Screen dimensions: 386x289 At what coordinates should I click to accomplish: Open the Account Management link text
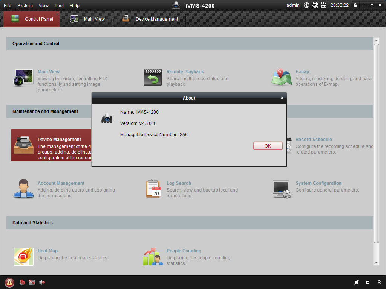tap(61, 183)
